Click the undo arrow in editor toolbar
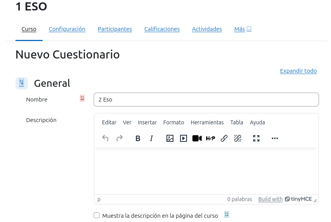 [x=105, y=138]
